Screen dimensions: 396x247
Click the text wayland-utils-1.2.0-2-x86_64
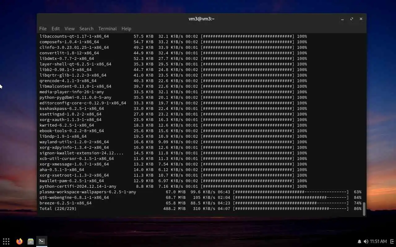click(74, 142)
